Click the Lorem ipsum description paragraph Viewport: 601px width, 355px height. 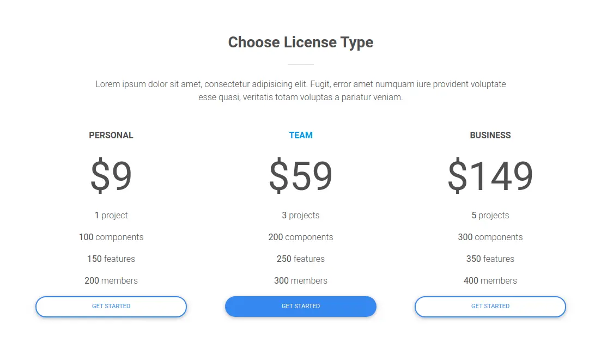[x=301, y=91]
